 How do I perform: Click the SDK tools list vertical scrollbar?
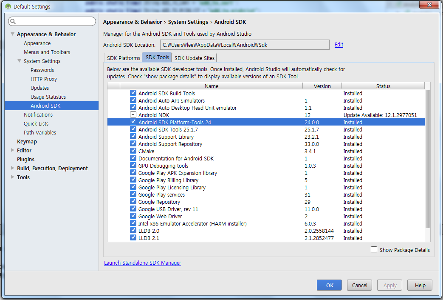[427, 158]
